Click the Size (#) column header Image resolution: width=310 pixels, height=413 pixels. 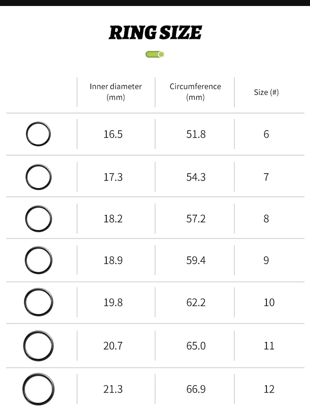[x=266, y=92]
